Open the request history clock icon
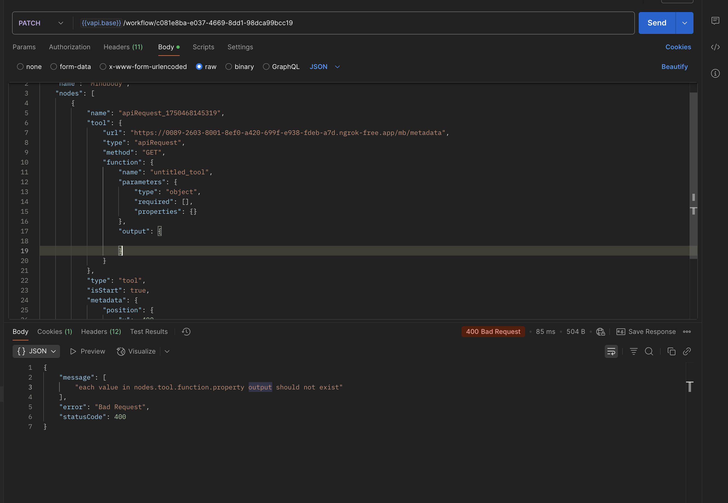 click(186, 332)
